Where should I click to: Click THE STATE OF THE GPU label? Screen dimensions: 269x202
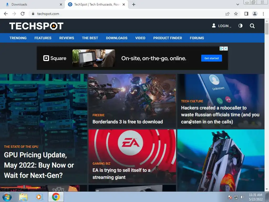[x=21, y=147]
